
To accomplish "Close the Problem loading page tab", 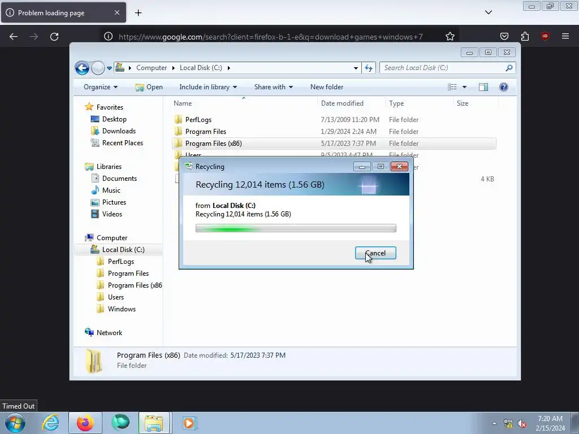I will pos(116,12).
